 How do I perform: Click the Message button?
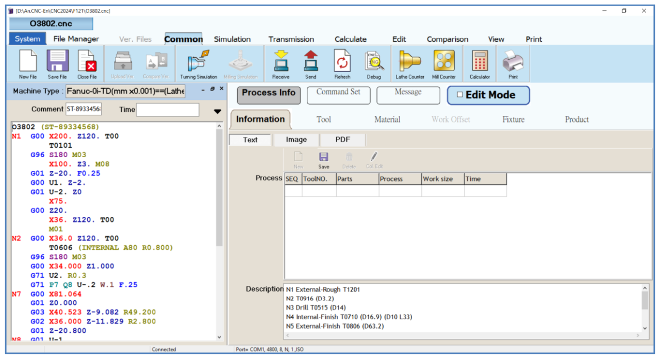[408, 95]
